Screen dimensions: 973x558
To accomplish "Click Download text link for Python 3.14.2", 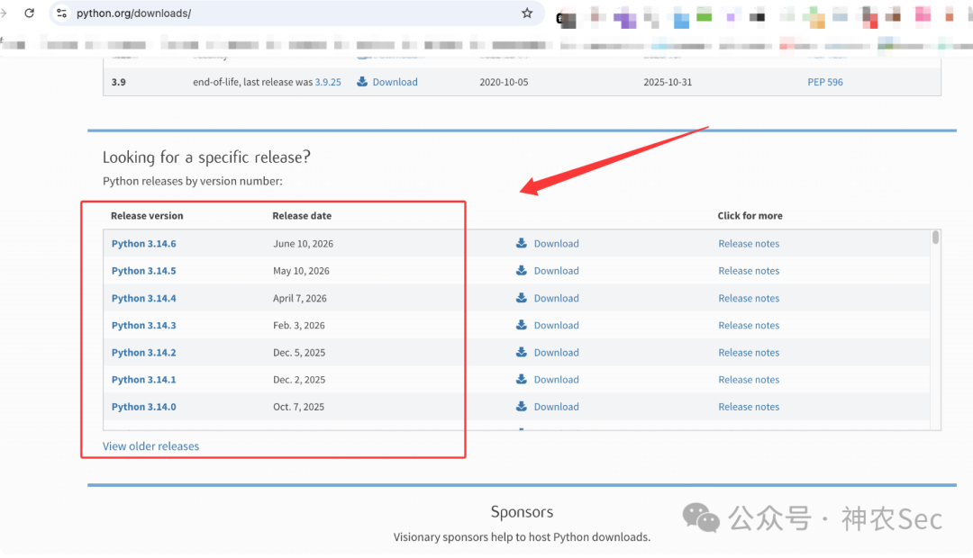I will point(557,353).
